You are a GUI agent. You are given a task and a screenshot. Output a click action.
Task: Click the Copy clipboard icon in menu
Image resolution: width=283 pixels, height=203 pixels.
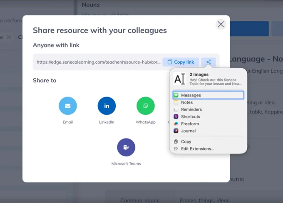tap(176, 142)
